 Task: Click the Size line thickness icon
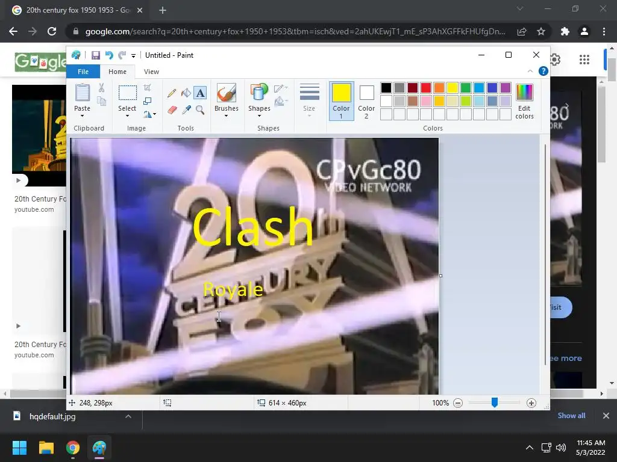pyautogui.click(x=309, y=92)
